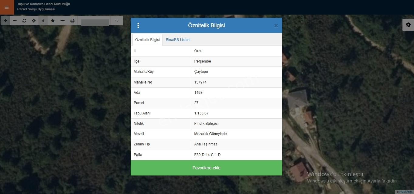414x194 pixels.
Task: Click the Zemin Tip value Ana Taşınmaz
Action: 206,144
